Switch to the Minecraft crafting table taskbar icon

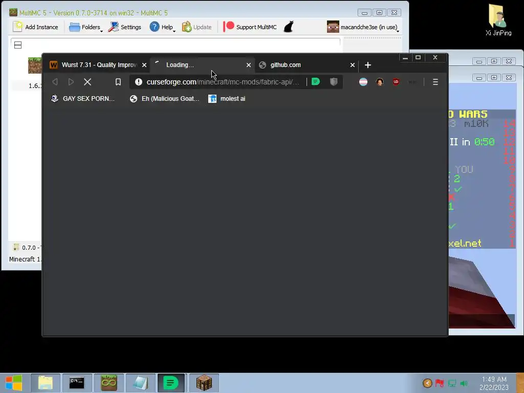point(204,383)
